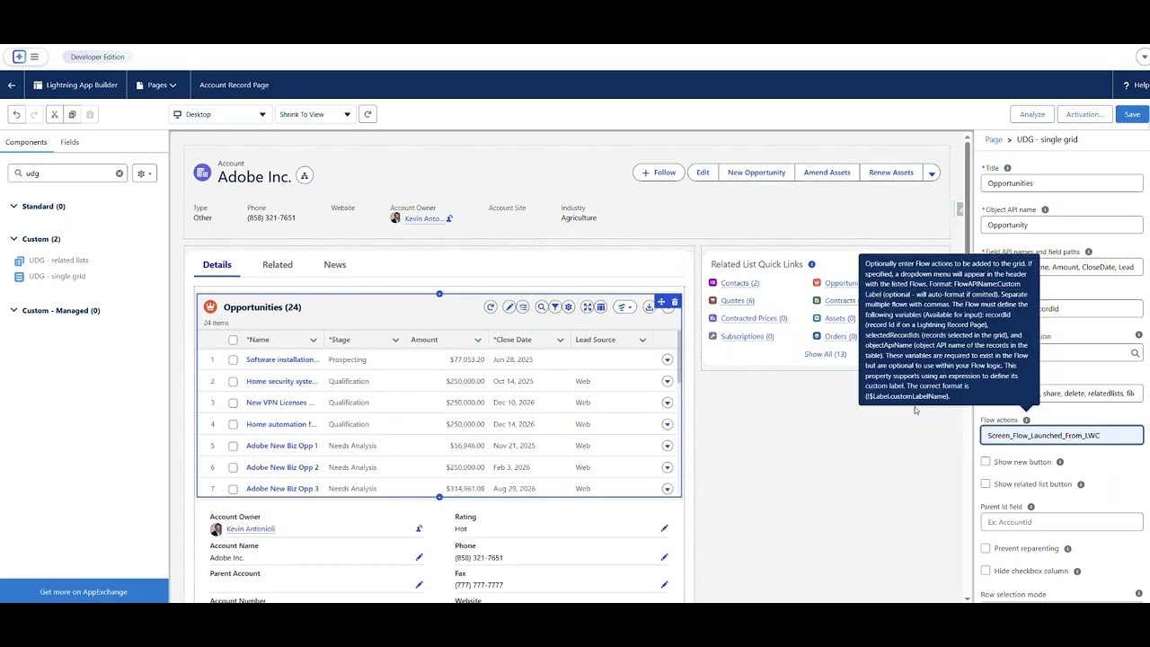This screenshot has height=647, width=1150.
Task: Open the Shrink To View zoom dropdown
Action: pos(314,114)
